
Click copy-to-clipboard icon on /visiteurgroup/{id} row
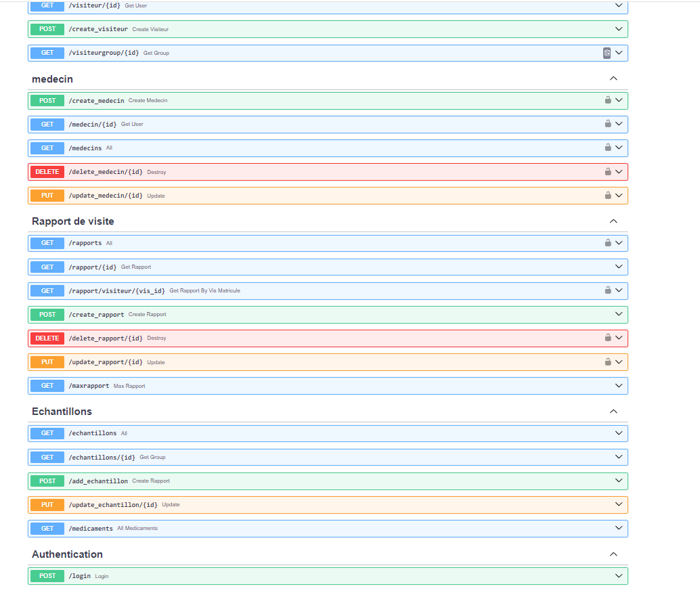[607, 53]
